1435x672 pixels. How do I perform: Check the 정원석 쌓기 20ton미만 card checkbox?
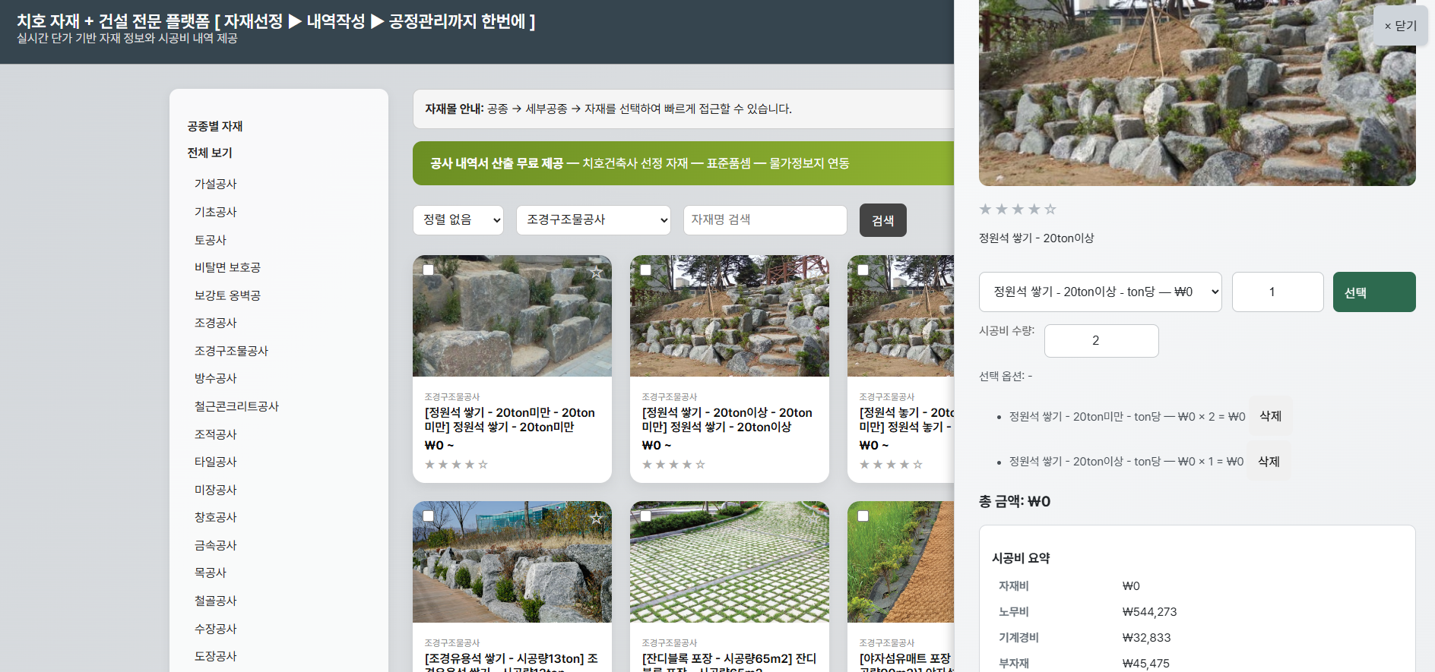pos(429,270)
